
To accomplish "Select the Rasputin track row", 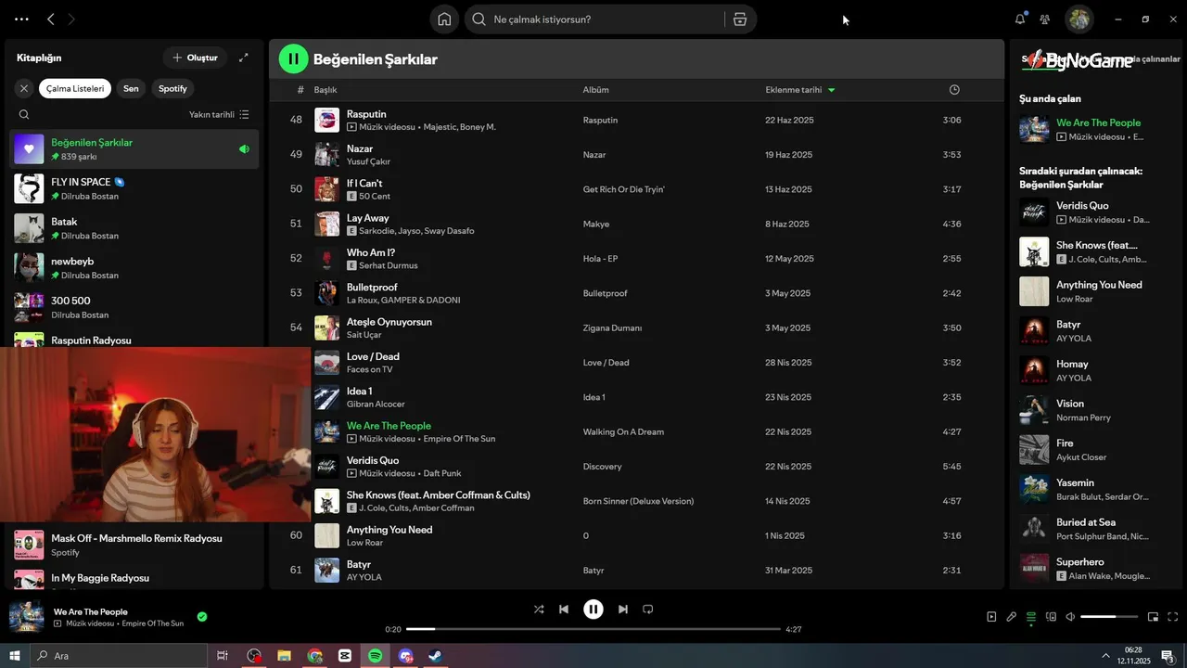I will (636, 120).
